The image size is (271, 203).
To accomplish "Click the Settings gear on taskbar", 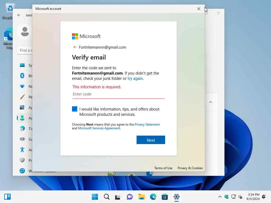I will click(x=177, y=197).
